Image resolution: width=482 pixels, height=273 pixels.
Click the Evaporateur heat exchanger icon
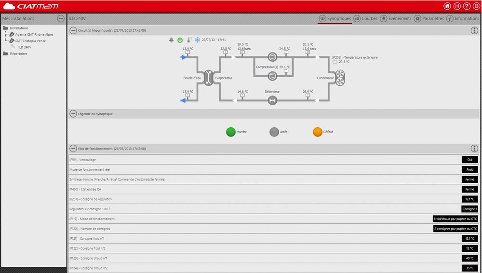coord(208,78)
